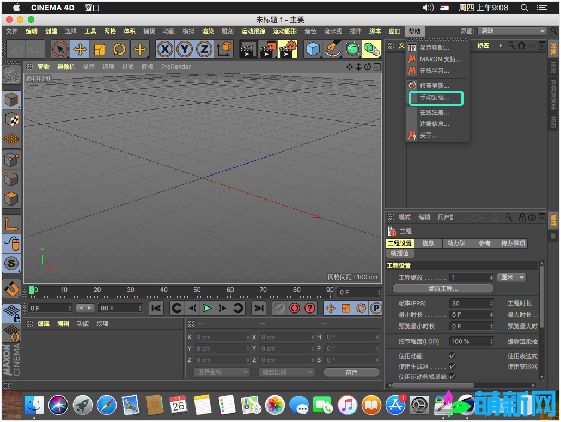Select the Live Selection tool
This screenshot has width=561, height=422.
coord(60,49)
